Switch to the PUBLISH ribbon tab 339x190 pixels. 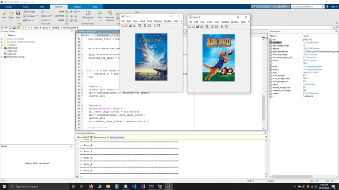tap(77, 7)
